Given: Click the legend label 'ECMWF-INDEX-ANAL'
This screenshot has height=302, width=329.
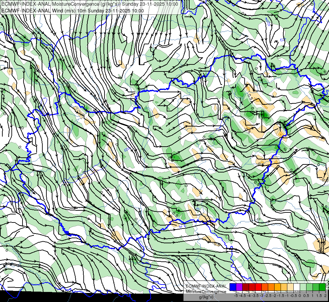Looking at the screenshot, I should [206, 286].
